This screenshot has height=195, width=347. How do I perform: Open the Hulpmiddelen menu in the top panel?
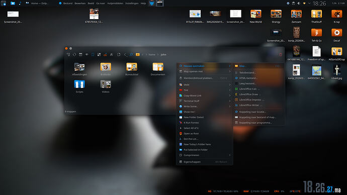(x=115, y=4)
